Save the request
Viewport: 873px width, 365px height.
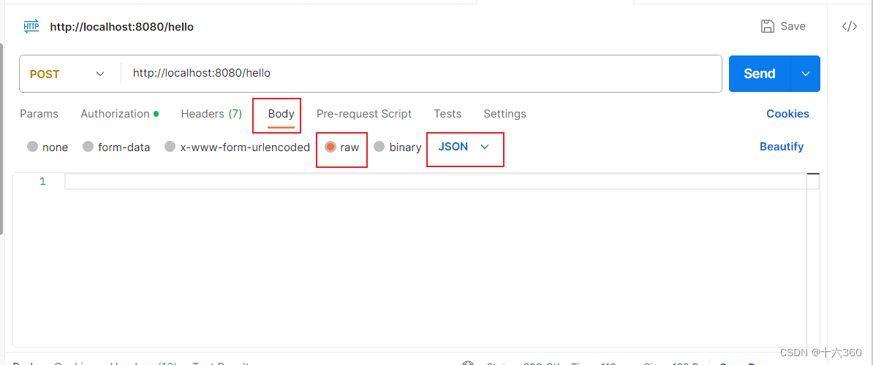(783, 26)
